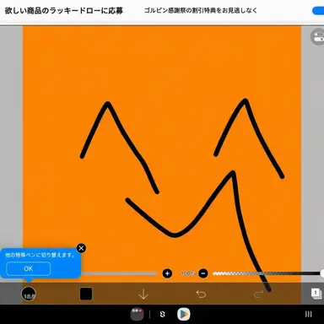Click the 100% opacity value
Screen dimensions: 324x324
188,273
